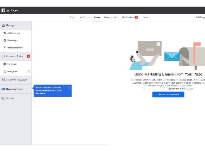Click the Messages inbox icon in sidebar
205x151 pixels.
(x=3, y=26)
